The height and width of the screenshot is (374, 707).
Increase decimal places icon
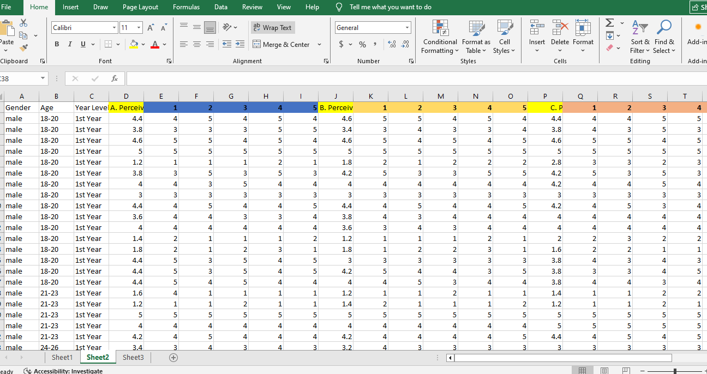click(x=391, y=44)
